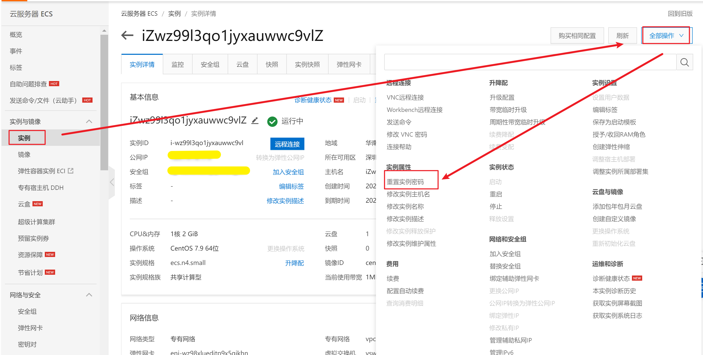The image size is (703, 355).
Task: Choose 创建自定义镜像 menu entry
Action: coord(614,219)
